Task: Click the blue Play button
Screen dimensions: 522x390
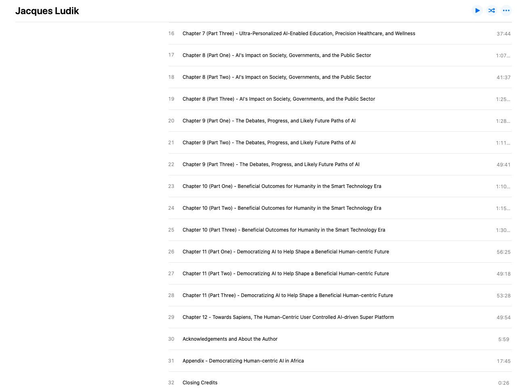Action: [477, 11]
